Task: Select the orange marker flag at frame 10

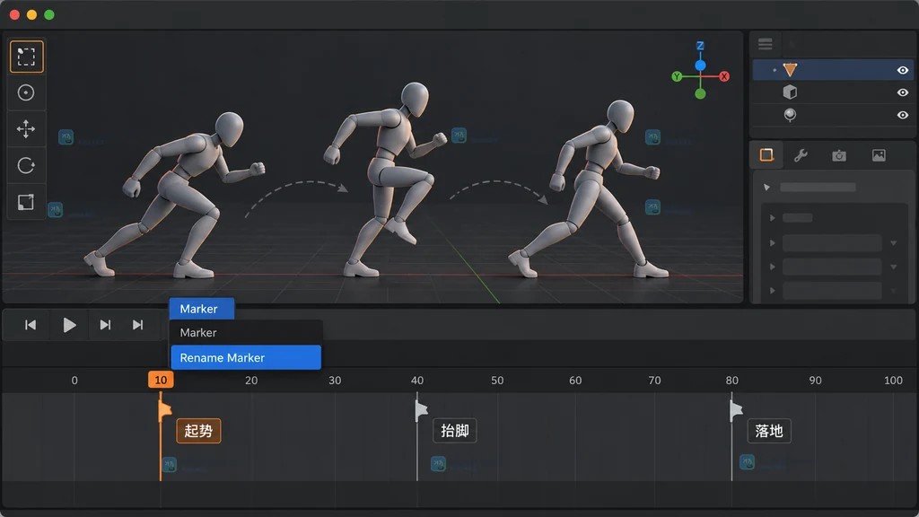Action: (x=165, y=409)
